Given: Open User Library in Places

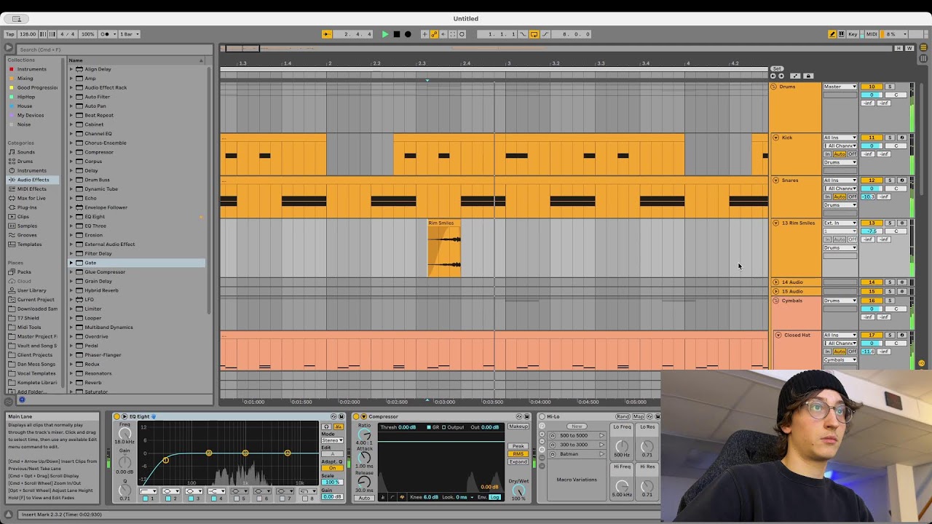Looking at the screenshot, I should pyautogui.click(x=31, y=290).
